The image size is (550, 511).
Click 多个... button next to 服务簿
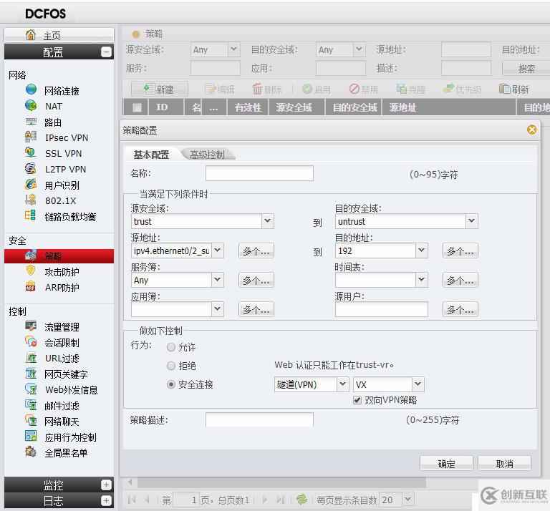pos(256,281)
